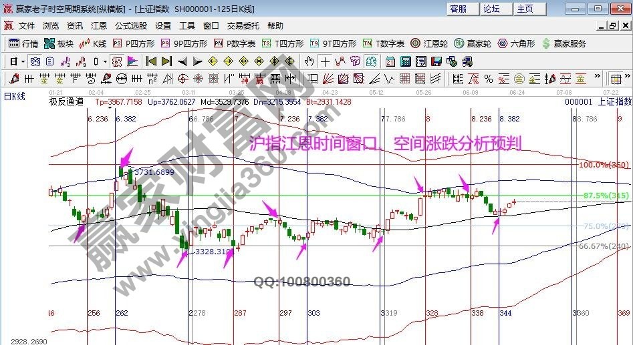Viewport: 633px width, 345px height.
Task: Open the 公式选股 menu
Action: pos(130,25)
